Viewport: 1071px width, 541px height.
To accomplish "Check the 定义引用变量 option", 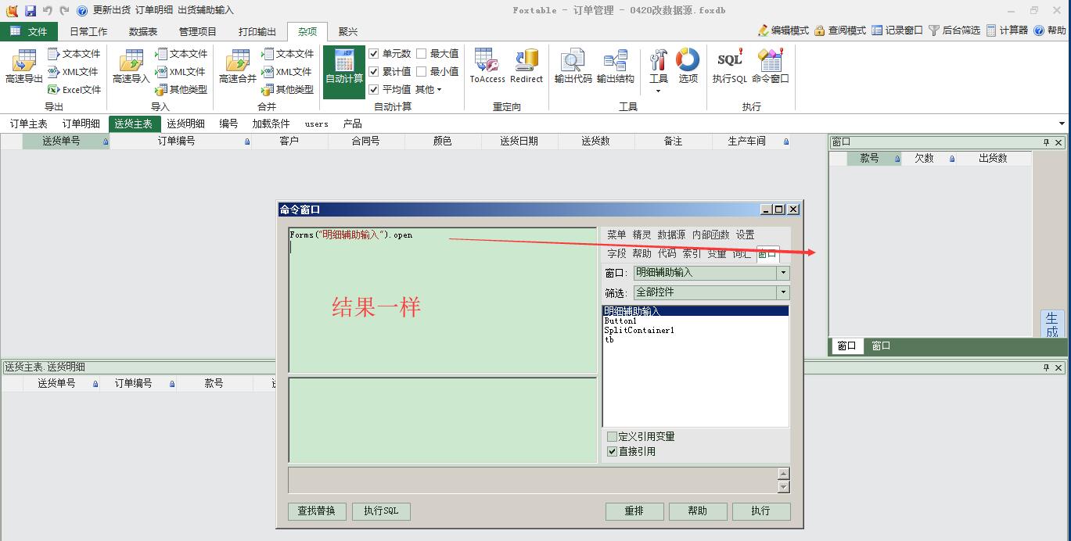I will pos(613,437).
